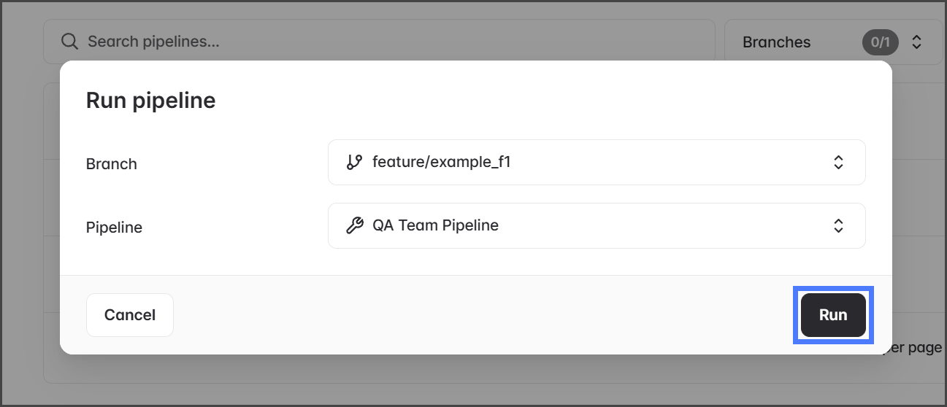The height and width of the screenshot is (407, 947).
Task: Click the up-down chevron in Branch field
Action: [x=838, y=162]
